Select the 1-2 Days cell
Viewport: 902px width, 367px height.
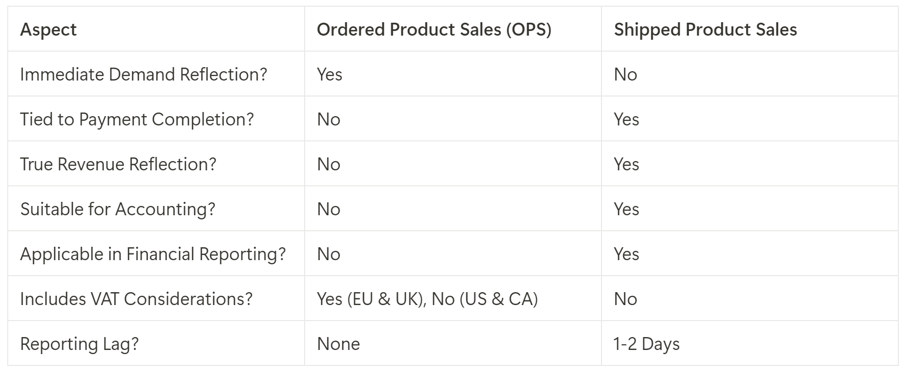(x=646, y=344)
